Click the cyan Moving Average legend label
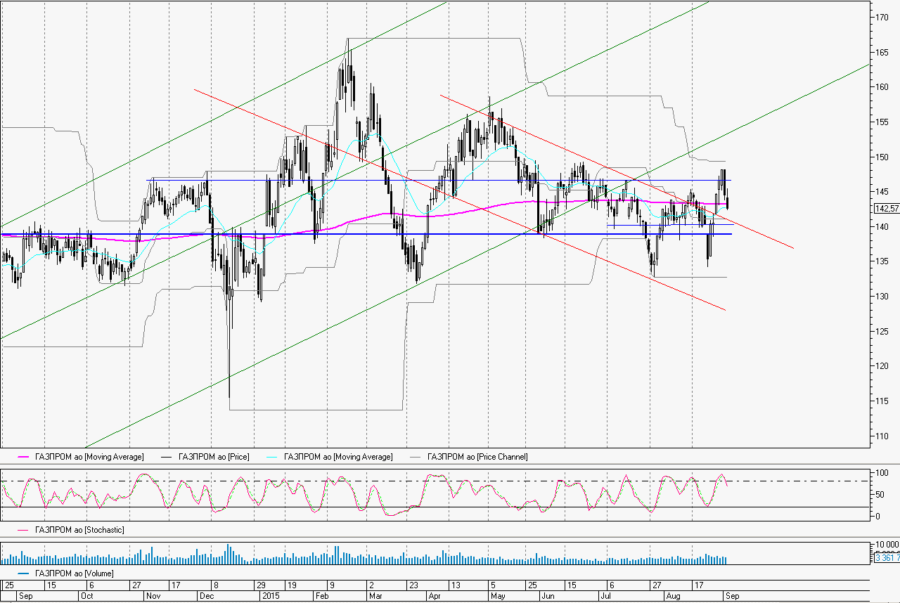The height and width of the screenshot is (603, 900). click(x=338, y=457)
